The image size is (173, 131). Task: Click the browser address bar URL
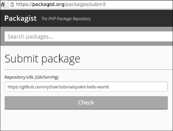click(61, 4)
